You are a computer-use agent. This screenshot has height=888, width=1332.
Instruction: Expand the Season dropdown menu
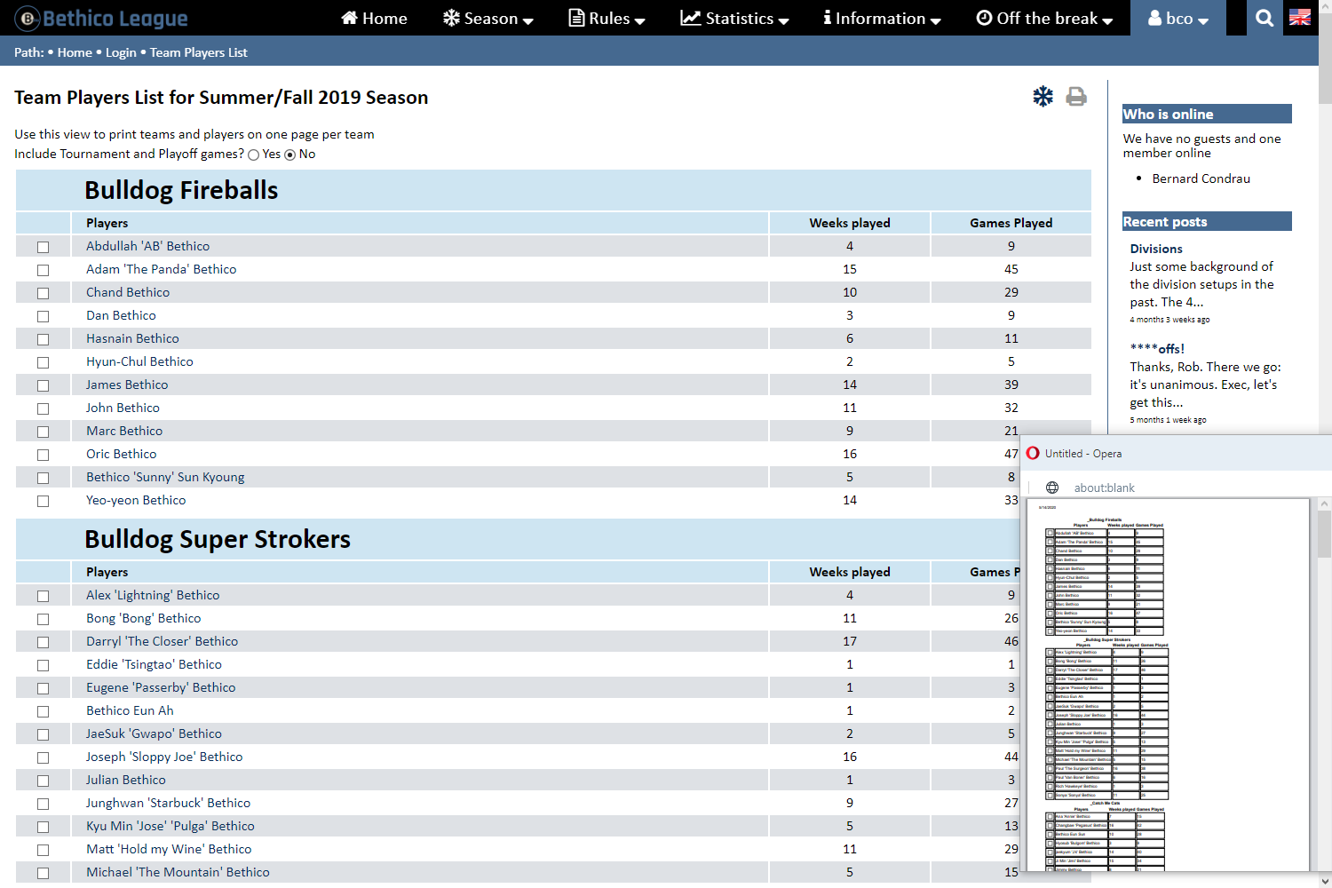(488, 18)
